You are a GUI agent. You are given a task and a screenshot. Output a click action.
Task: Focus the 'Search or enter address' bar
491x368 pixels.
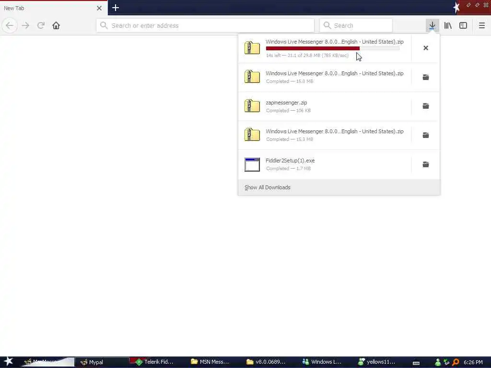pos(205,25)
